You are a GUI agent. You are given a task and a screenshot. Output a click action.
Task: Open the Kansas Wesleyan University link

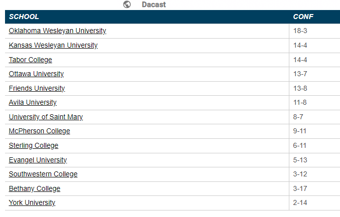coord(53,46)
